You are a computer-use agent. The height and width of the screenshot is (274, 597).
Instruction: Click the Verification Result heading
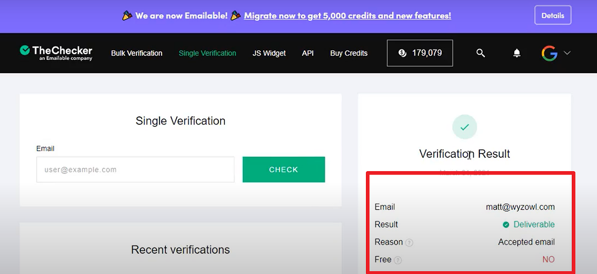click(x=464, y=154)
